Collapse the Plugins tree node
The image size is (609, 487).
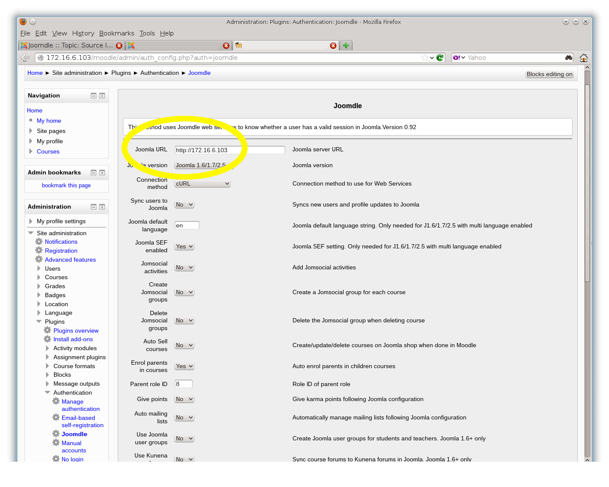39,322
